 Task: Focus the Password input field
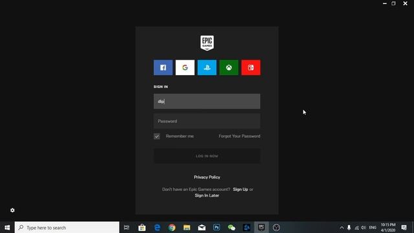pyautogui.click(x=207, y=121)
